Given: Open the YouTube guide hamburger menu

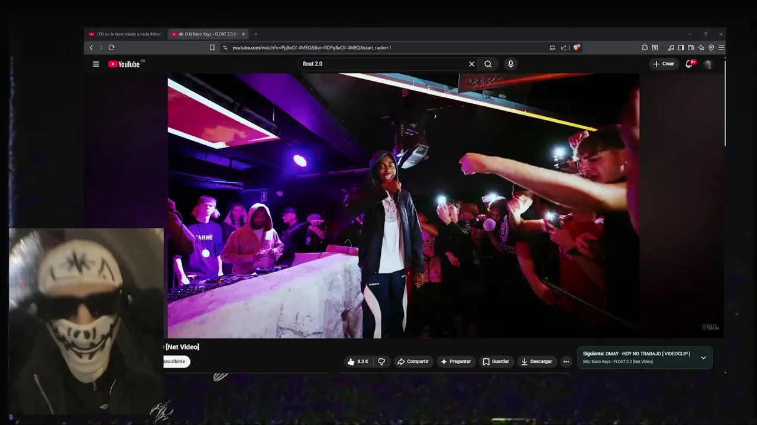Looking at the screenshot, I should pyautogui.click(x=96, y=64).
